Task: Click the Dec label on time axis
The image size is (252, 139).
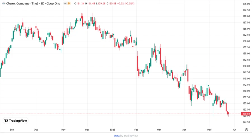Action: pyautogui.click(x=87, y=130)
